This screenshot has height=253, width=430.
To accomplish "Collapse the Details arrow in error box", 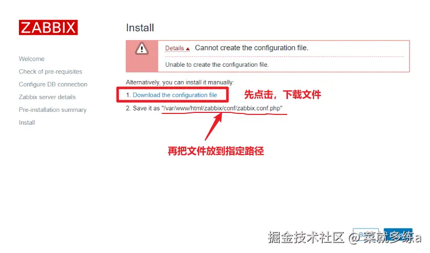I will point(188,49).
